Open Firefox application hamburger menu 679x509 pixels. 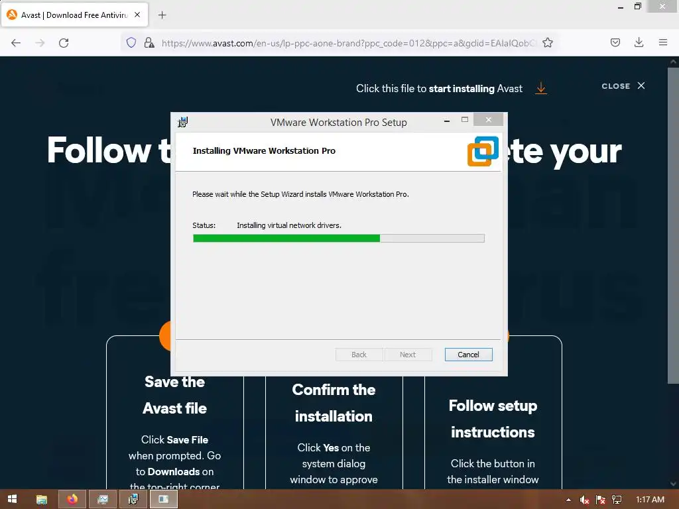662,42
